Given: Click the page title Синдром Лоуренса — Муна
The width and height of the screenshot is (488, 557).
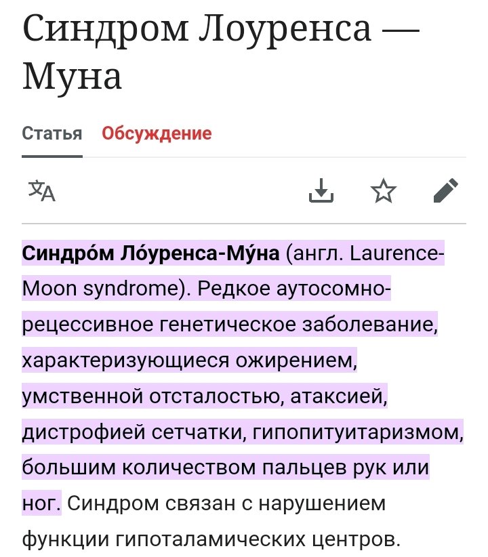Looking at the screenshot, I should point(203,54).
